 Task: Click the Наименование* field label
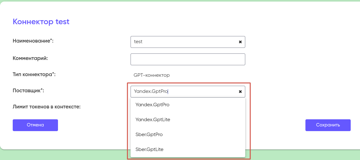pos(33,41)
